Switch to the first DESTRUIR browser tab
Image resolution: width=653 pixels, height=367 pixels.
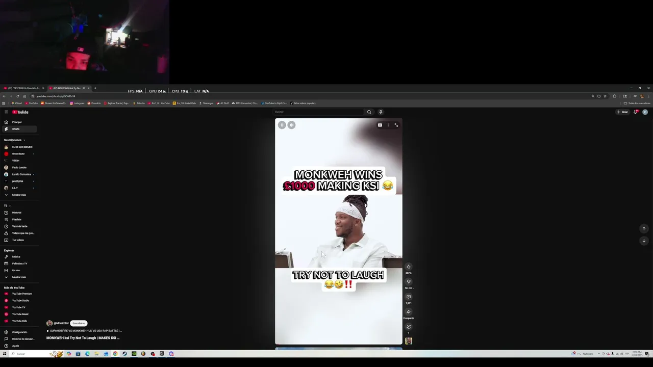click(23, 88)
